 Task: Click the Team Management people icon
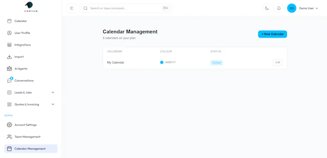pyautogui.click(x=9, y=137)
